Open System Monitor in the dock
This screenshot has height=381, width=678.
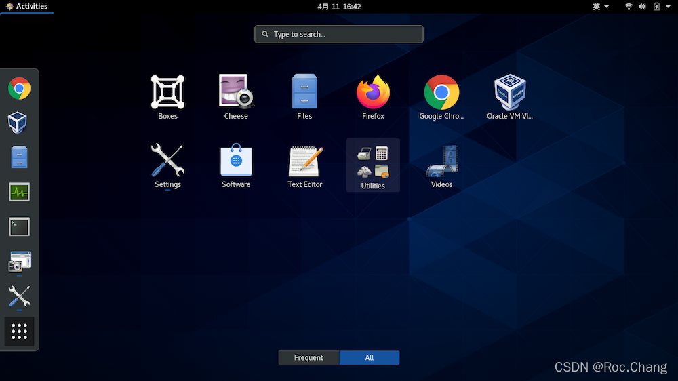click(x=20, y=192)
